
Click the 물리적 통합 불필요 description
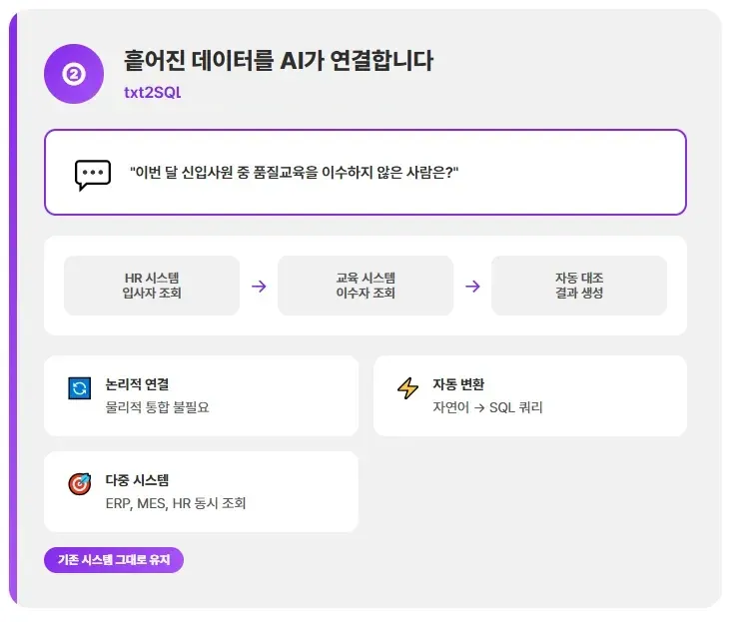pyautogui.click(x=157, y=407)
